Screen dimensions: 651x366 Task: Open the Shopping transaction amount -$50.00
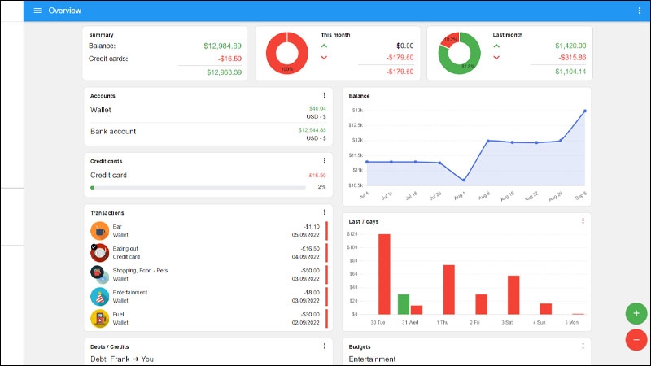pos(310,271)
